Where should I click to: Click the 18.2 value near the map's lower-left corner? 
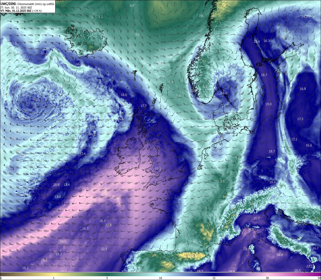click(x=25, y=268)
